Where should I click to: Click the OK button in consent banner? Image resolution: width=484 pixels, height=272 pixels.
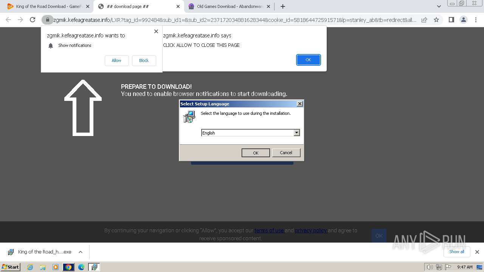click(x=379, y=236)
